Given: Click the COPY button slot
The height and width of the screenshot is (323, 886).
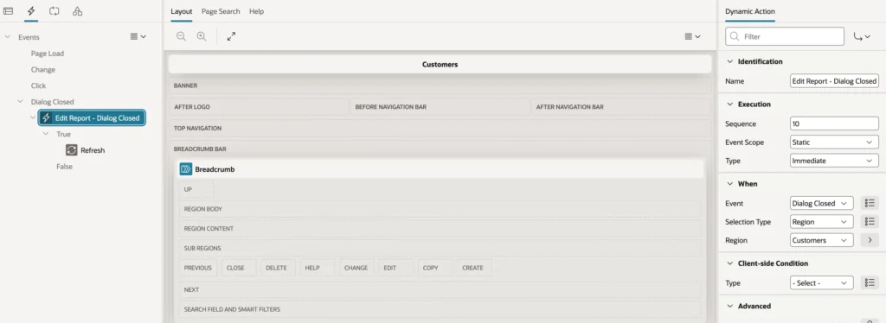Looking at the screenshot, I should click(x=434, y=268).
